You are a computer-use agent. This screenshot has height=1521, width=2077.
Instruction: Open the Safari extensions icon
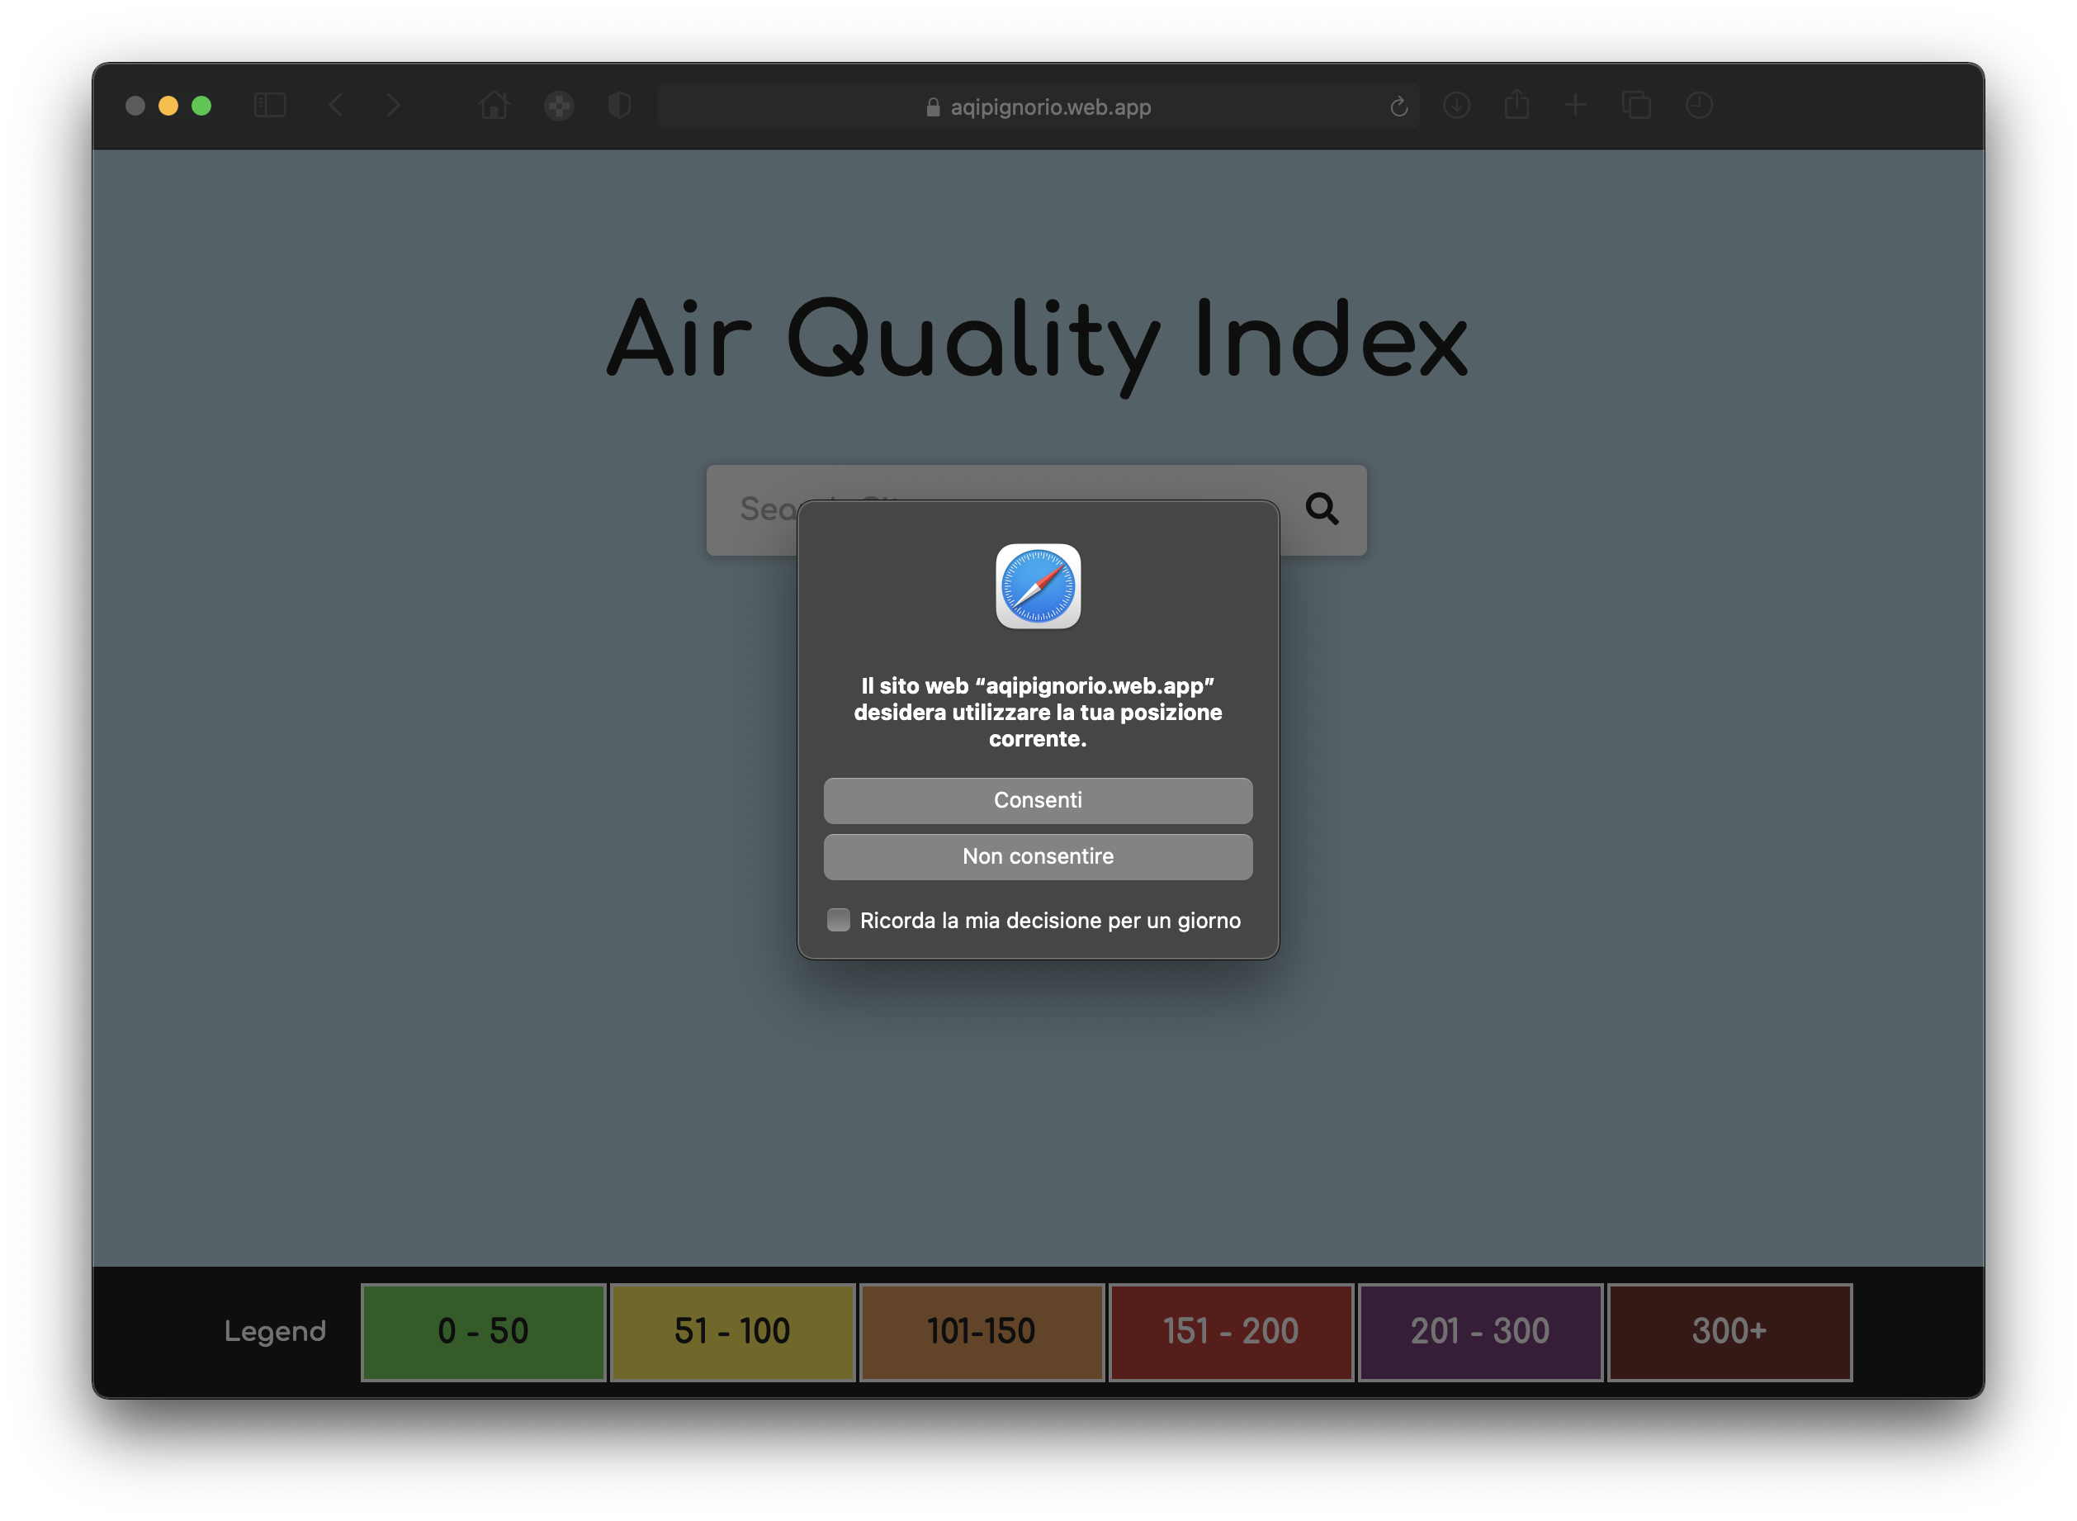(559, 106)
